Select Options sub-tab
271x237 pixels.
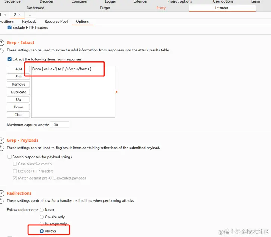(82, 22)
